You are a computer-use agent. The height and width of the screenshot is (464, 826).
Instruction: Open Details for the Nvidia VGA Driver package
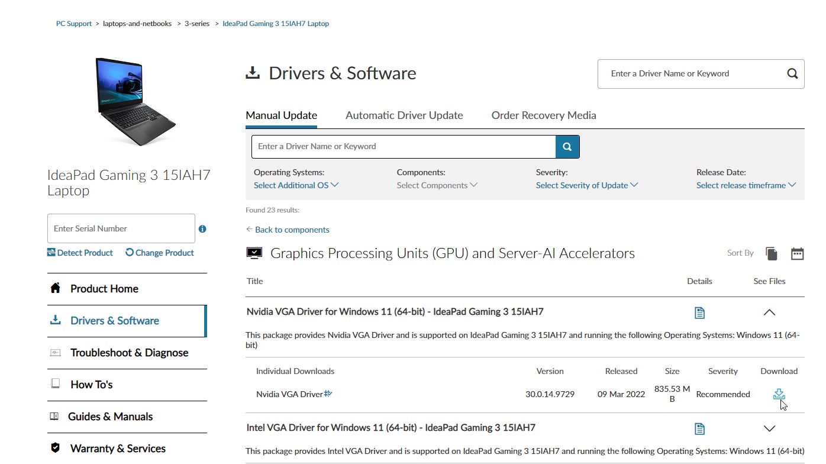point(699,312)
